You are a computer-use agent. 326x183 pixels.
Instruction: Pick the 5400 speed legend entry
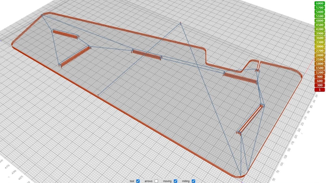point(319,12)
